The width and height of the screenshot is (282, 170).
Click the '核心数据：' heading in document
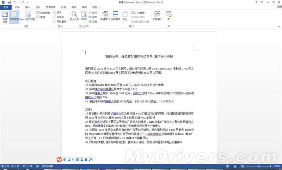pos(91,81)
